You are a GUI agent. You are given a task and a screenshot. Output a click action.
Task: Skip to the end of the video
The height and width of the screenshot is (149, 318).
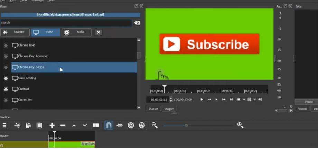[x=231, y=99]
